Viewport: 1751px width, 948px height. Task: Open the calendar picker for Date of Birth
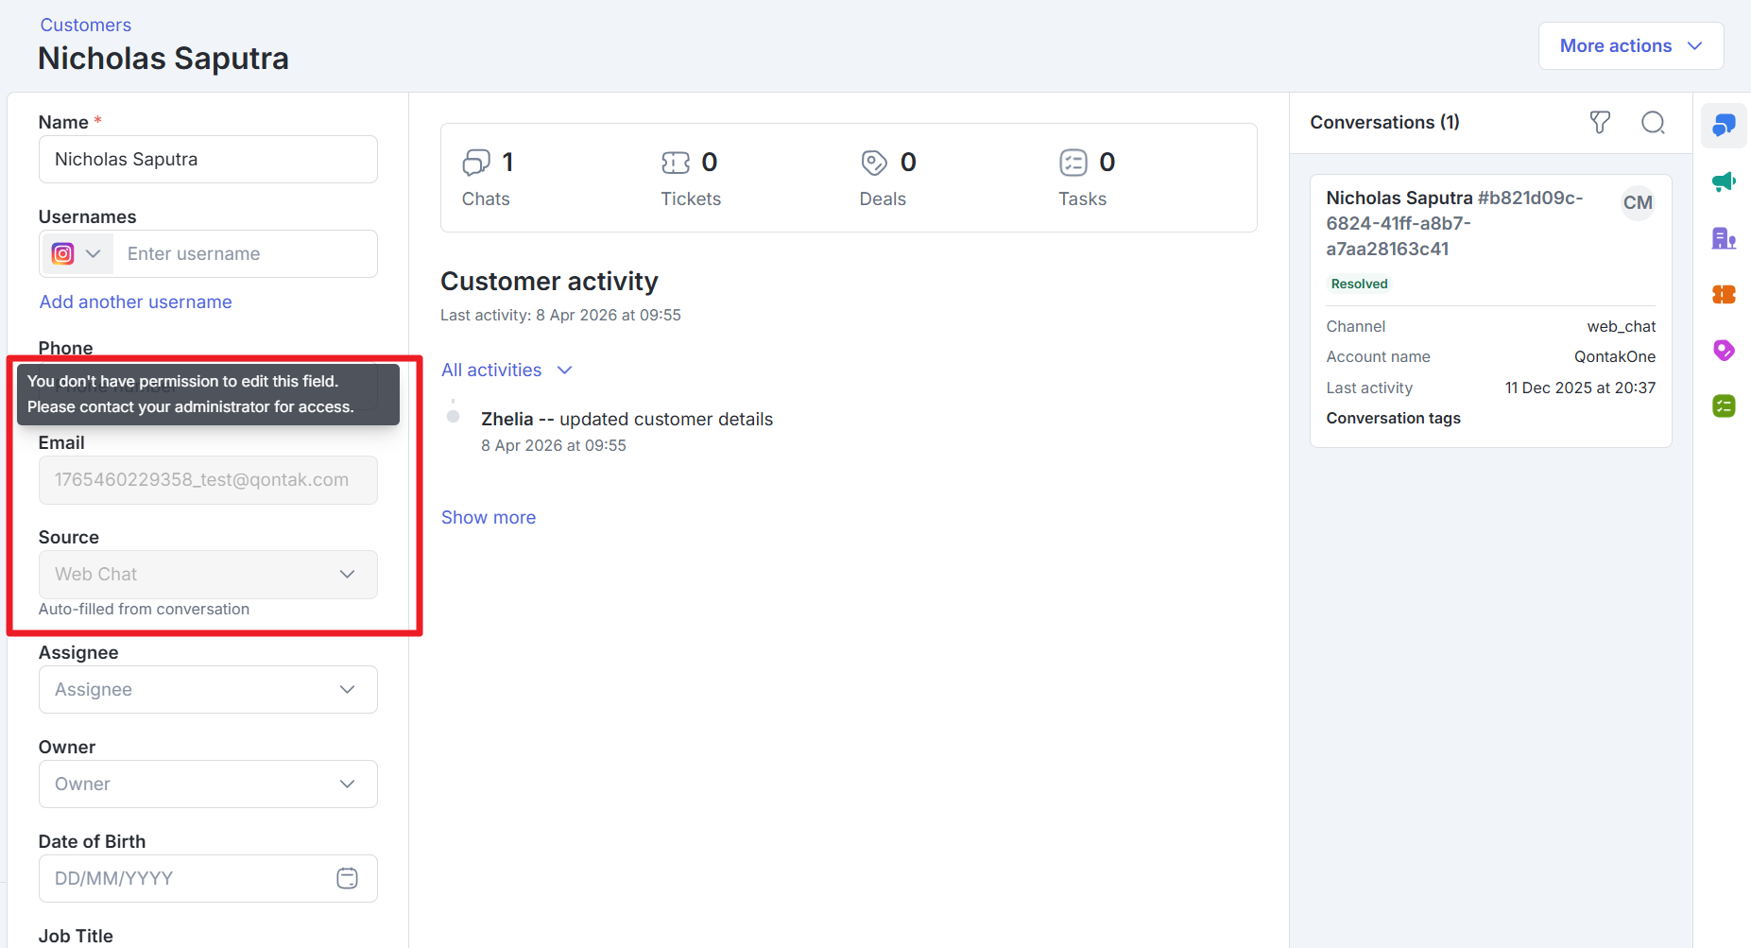coord(347,878)
